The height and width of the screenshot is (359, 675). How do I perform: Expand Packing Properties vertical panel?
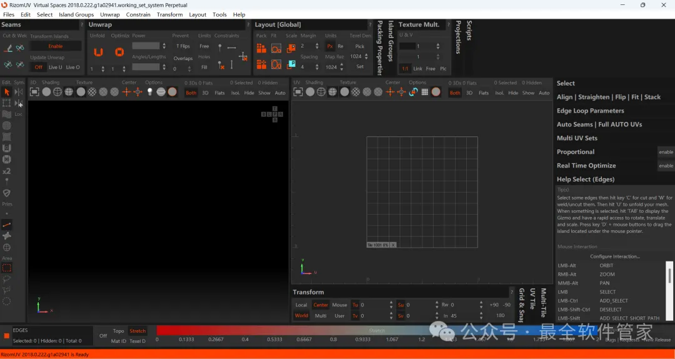[x=380, y=48]
